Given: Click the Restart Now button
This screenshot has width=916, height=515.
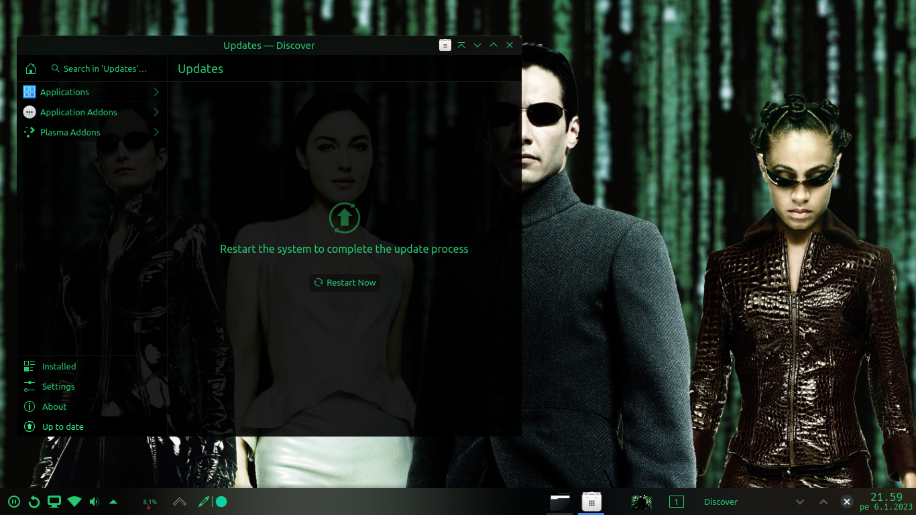Looking at the screenshot, I should click(345, 283).
